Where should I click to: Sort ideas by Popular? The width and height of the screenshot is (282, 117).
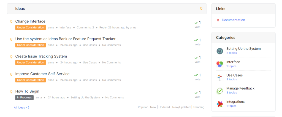[143, 107]
